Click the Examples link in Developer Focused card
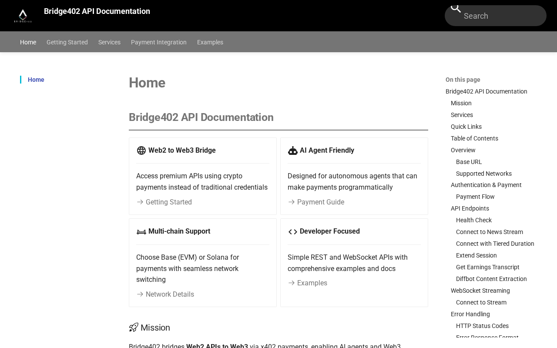The height and width of the screenshot is (348, 557). (312, 283)
